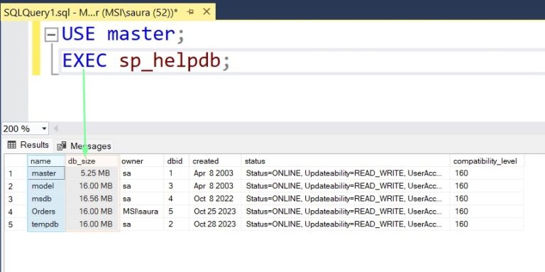Switch to the Messages tab
The image size is (545, 272).
(x=84, y=146)
